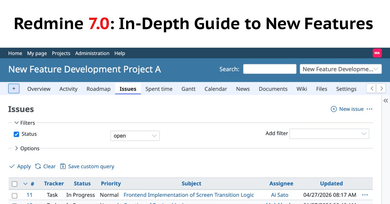Sort by ID using the chevron arrow

(x=25, y=184)
